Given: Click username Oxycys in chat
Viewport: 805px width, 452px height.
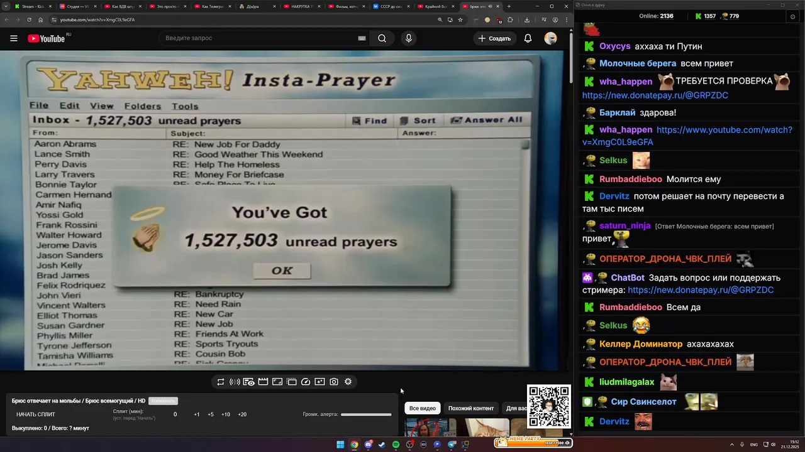Looking at the screenshot, I should coord(615,46).
